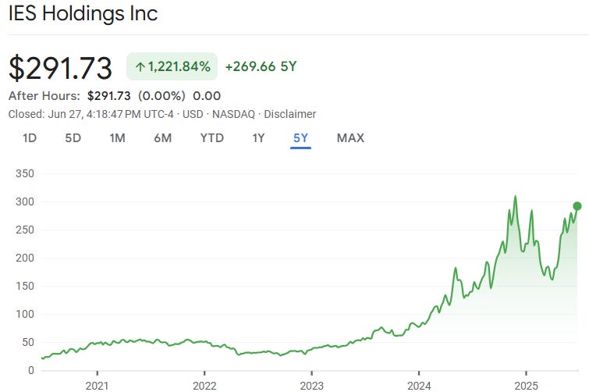
Task: Click the 50 y-axis label
Action: tap(28, 342)
